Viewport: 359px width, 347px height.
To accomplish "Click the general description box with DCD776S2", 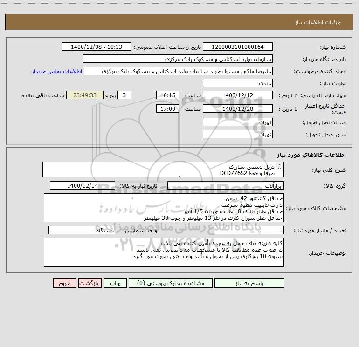I will click(163, 170).
